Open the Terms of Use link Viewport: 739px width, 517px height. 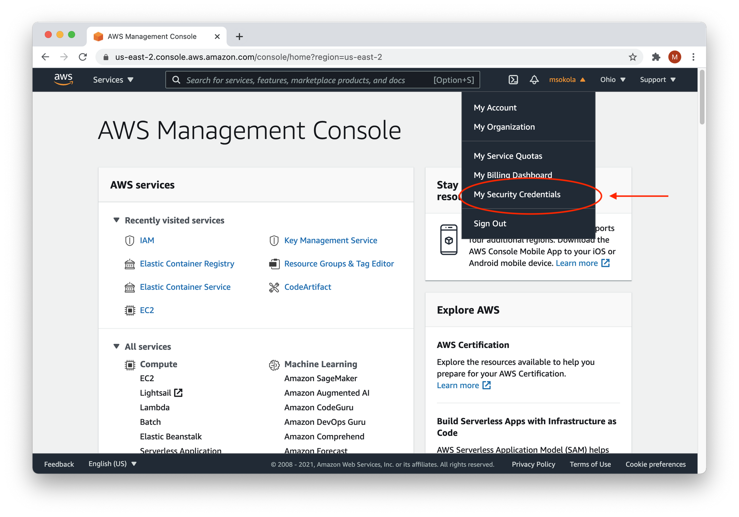590,464
